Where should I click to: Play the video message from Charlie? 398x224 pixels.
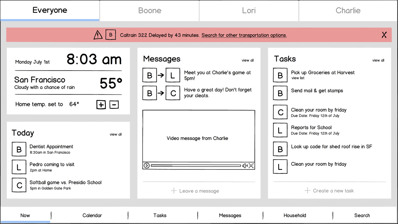(146, 165)
